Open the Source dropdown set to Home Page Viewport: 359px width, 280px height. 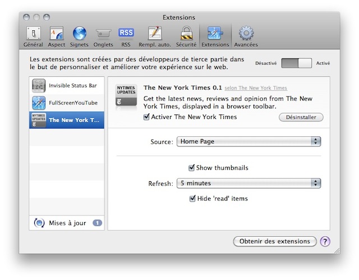click(x=248, y=141)
